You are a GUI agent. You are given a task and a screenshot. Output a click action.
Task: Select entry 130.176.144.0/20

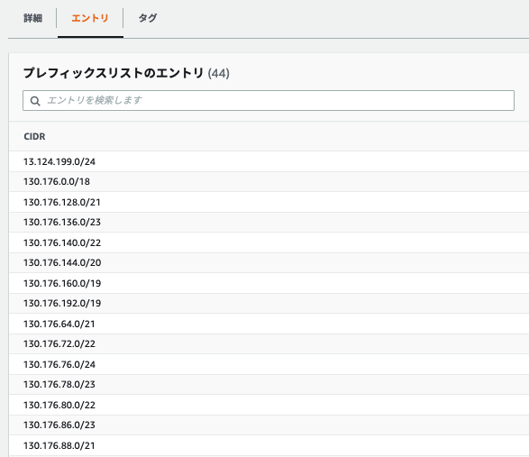62,262
